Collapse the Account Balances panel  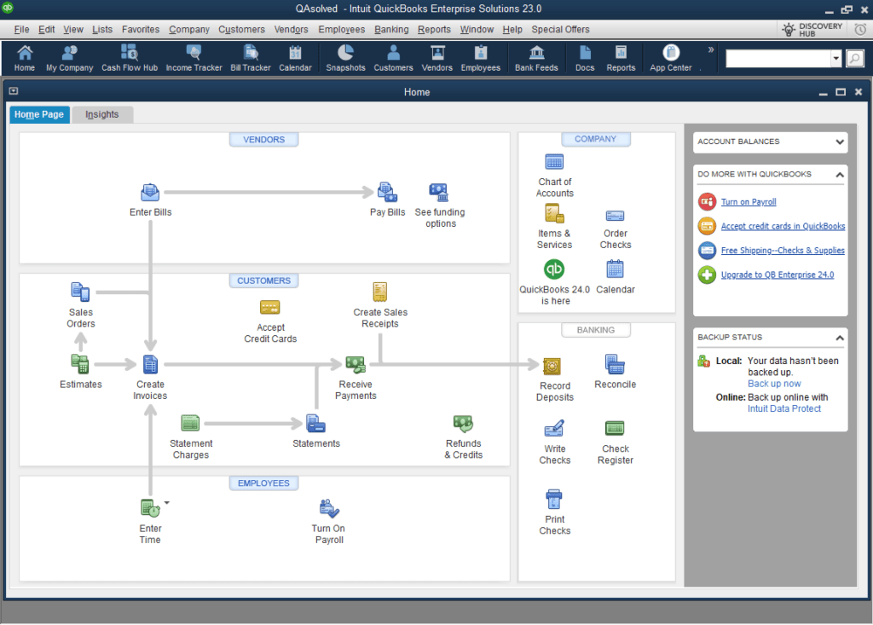[837, 142]
